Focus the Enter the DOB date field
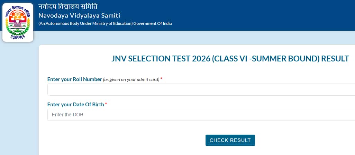Image resolution: width=355 pixels, height=155 pixels. tap(201, 115)
